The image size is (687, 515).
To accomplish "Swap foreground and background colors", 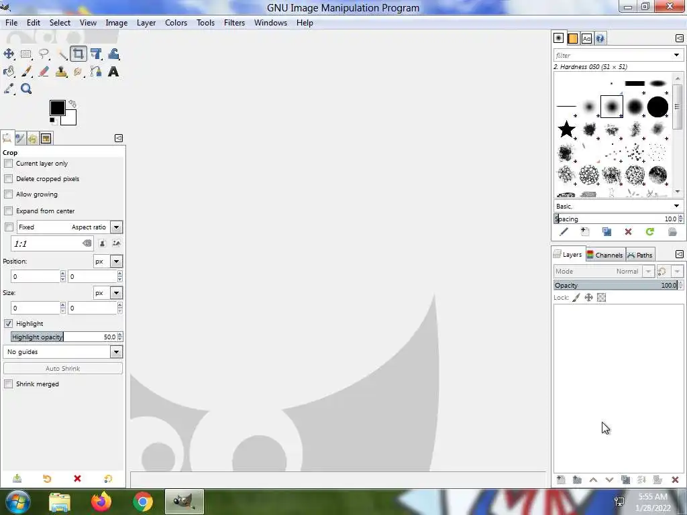I will tap(72, 104).
